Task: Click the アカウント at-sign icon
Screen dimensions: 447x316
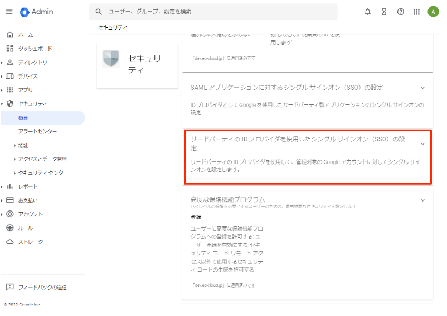Action: 10,214
